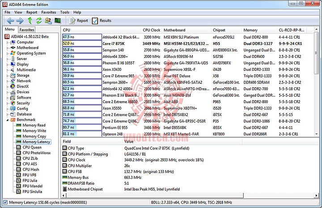Open the Favorites menu
Screen dimensions: 322x208
tap(48, 13)
